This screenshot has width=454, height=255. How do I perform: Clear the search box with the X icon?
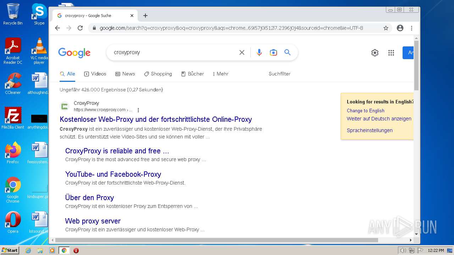tap(242, 52)
